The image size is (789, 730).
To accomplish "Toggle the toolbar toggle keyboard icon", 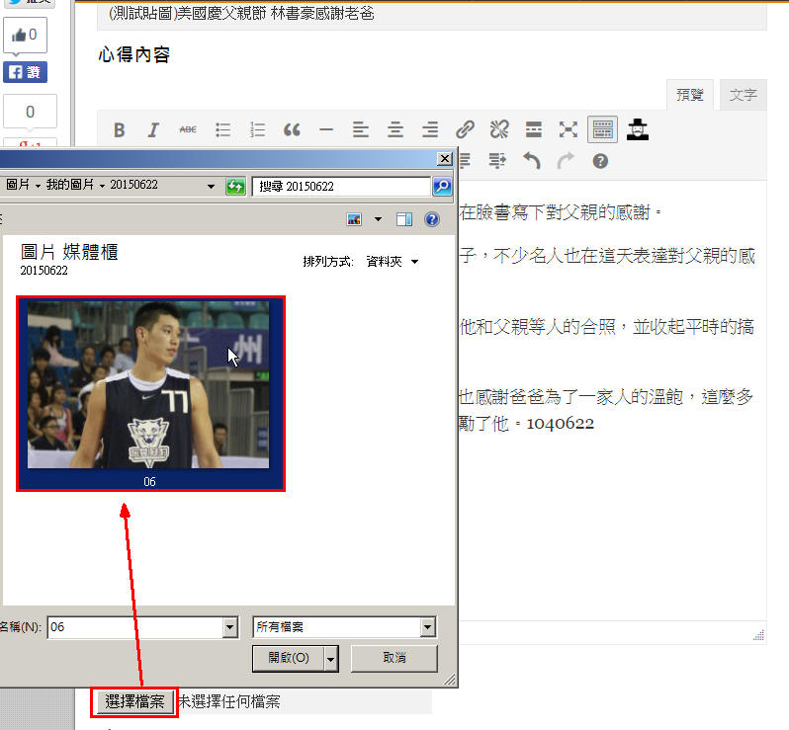I will [x=602, y=129].
